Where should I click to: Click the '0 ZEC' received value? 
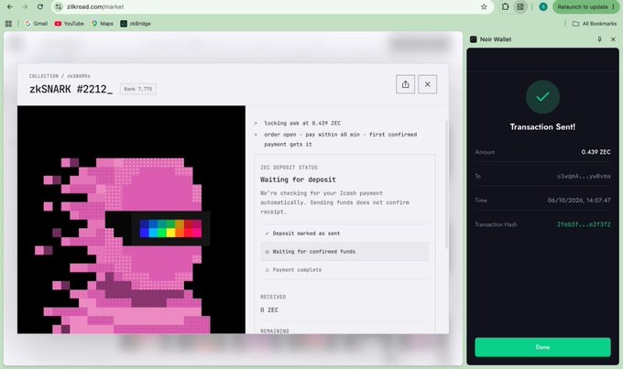269,309
